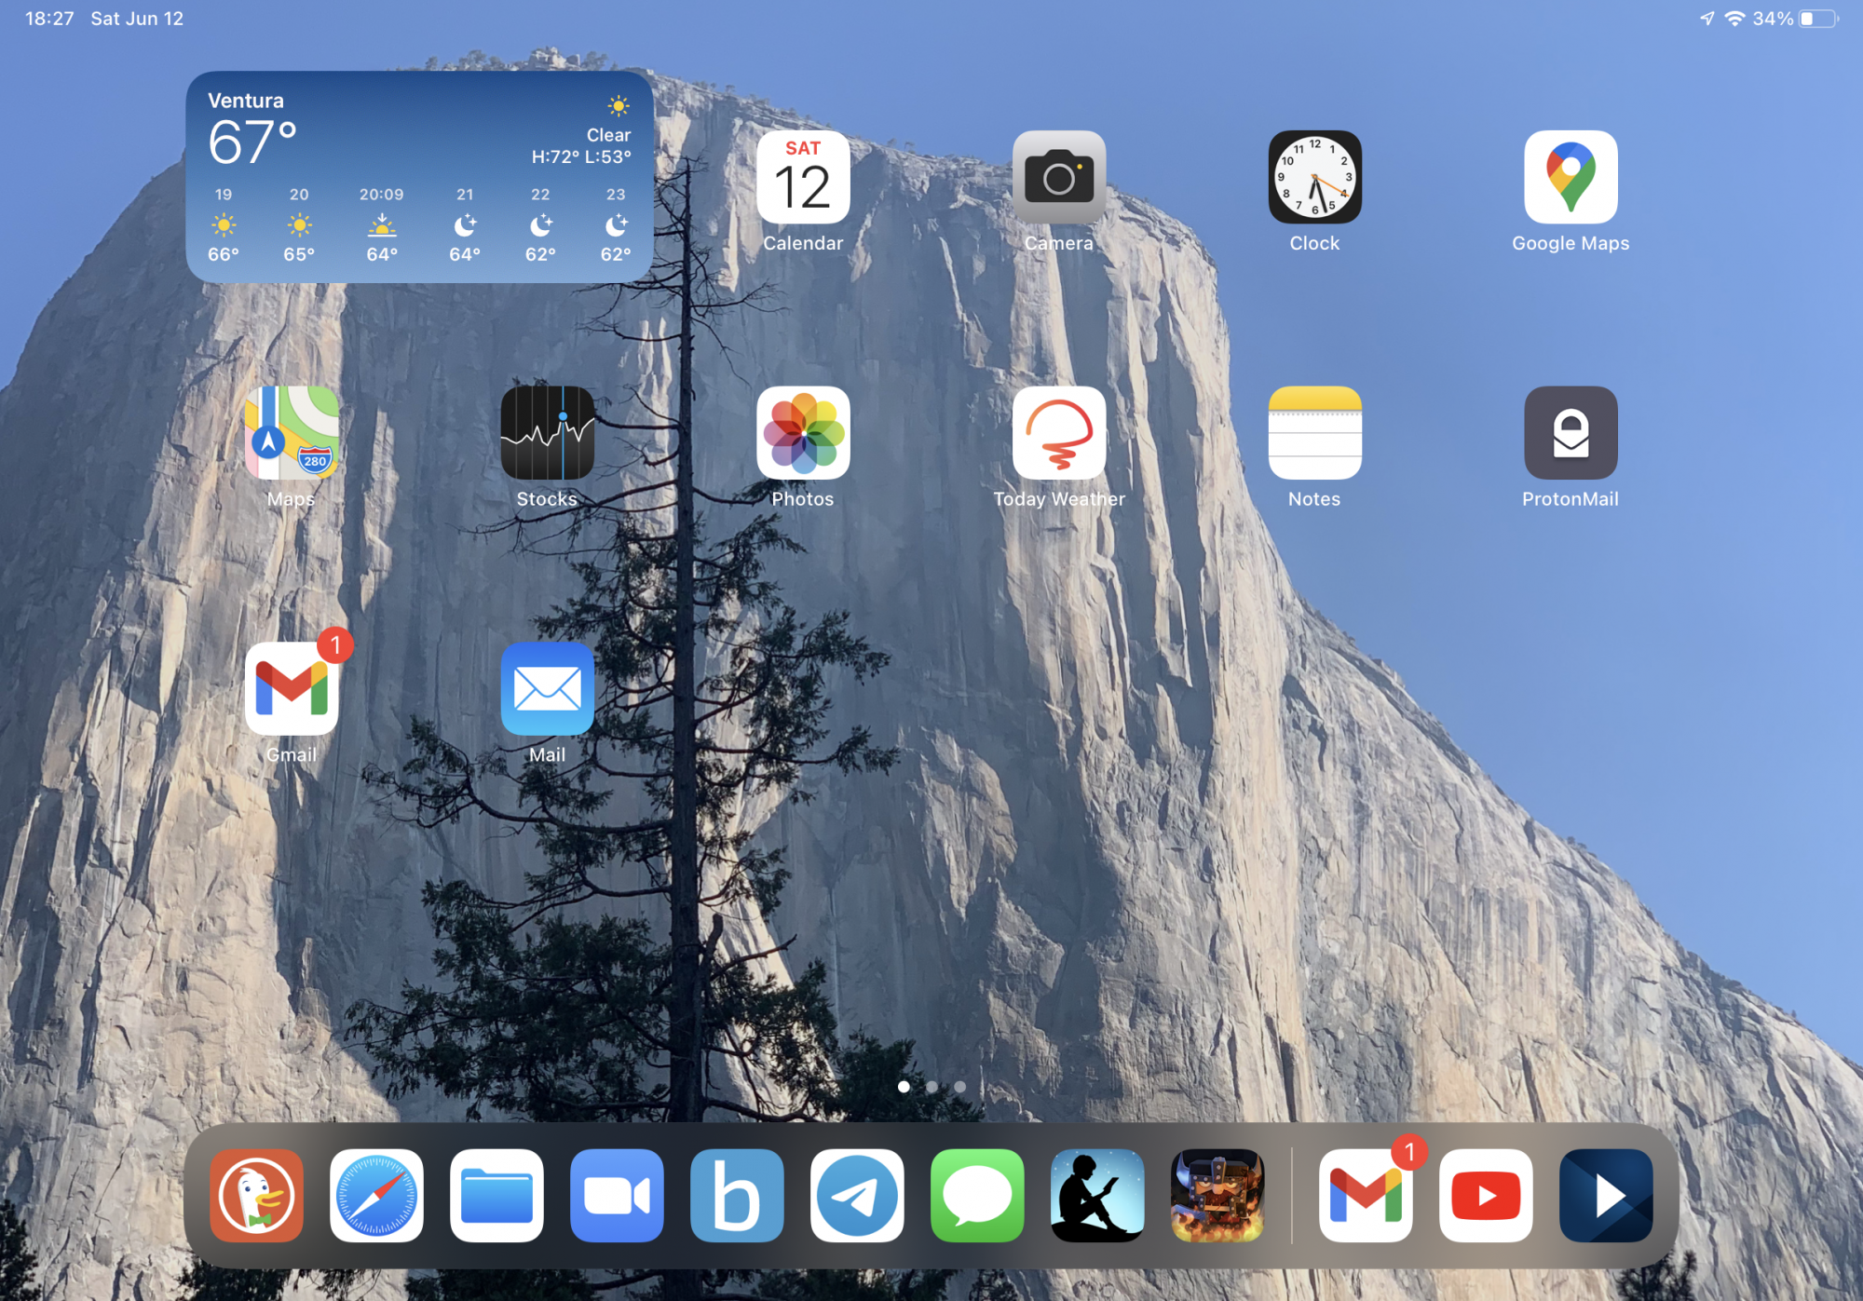
Task: Open the Calendar app
Action: pos(803,177)
